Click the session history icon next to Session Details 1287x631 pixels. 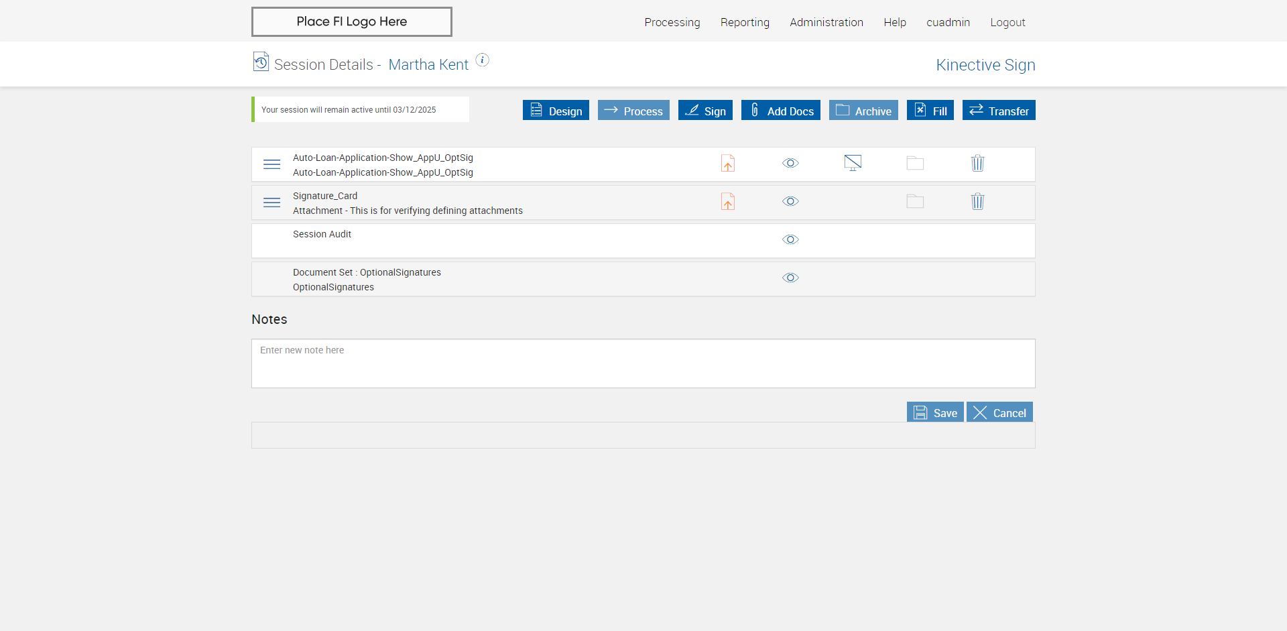pos(261,62)
